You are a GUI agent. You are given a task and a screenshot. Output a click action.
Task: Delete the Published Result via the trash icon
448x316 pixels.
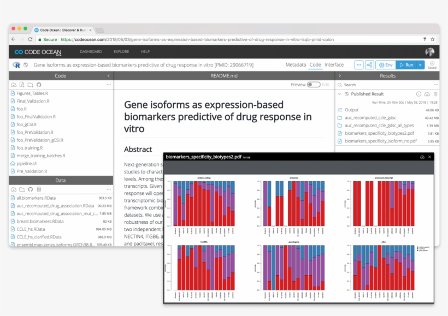(x=435, y=94)
